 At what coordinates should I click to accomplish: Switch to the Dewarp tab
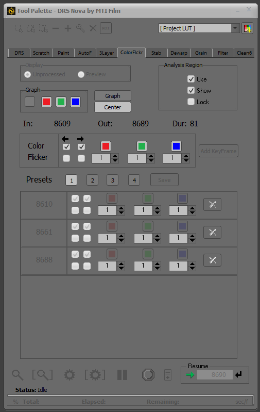(179, 53)
